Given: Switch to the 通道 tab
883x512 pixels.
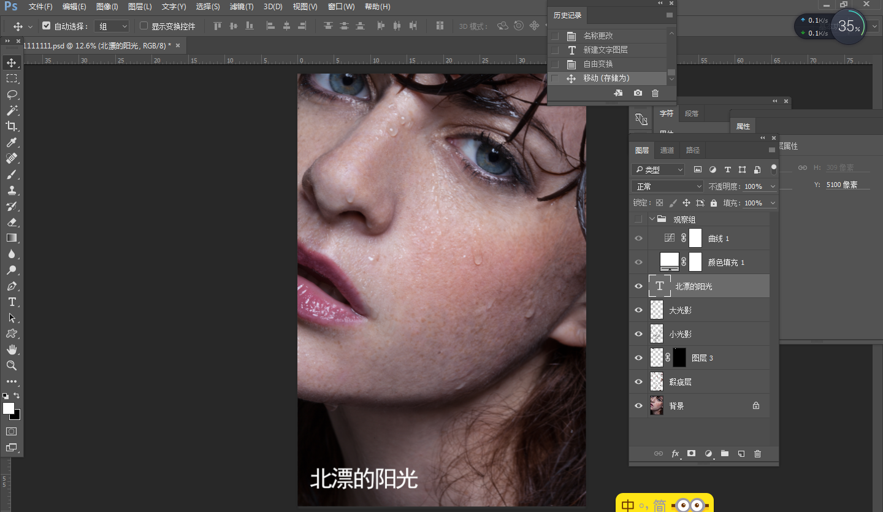Looking at the screenshot, I should click(x=667, y=150).
